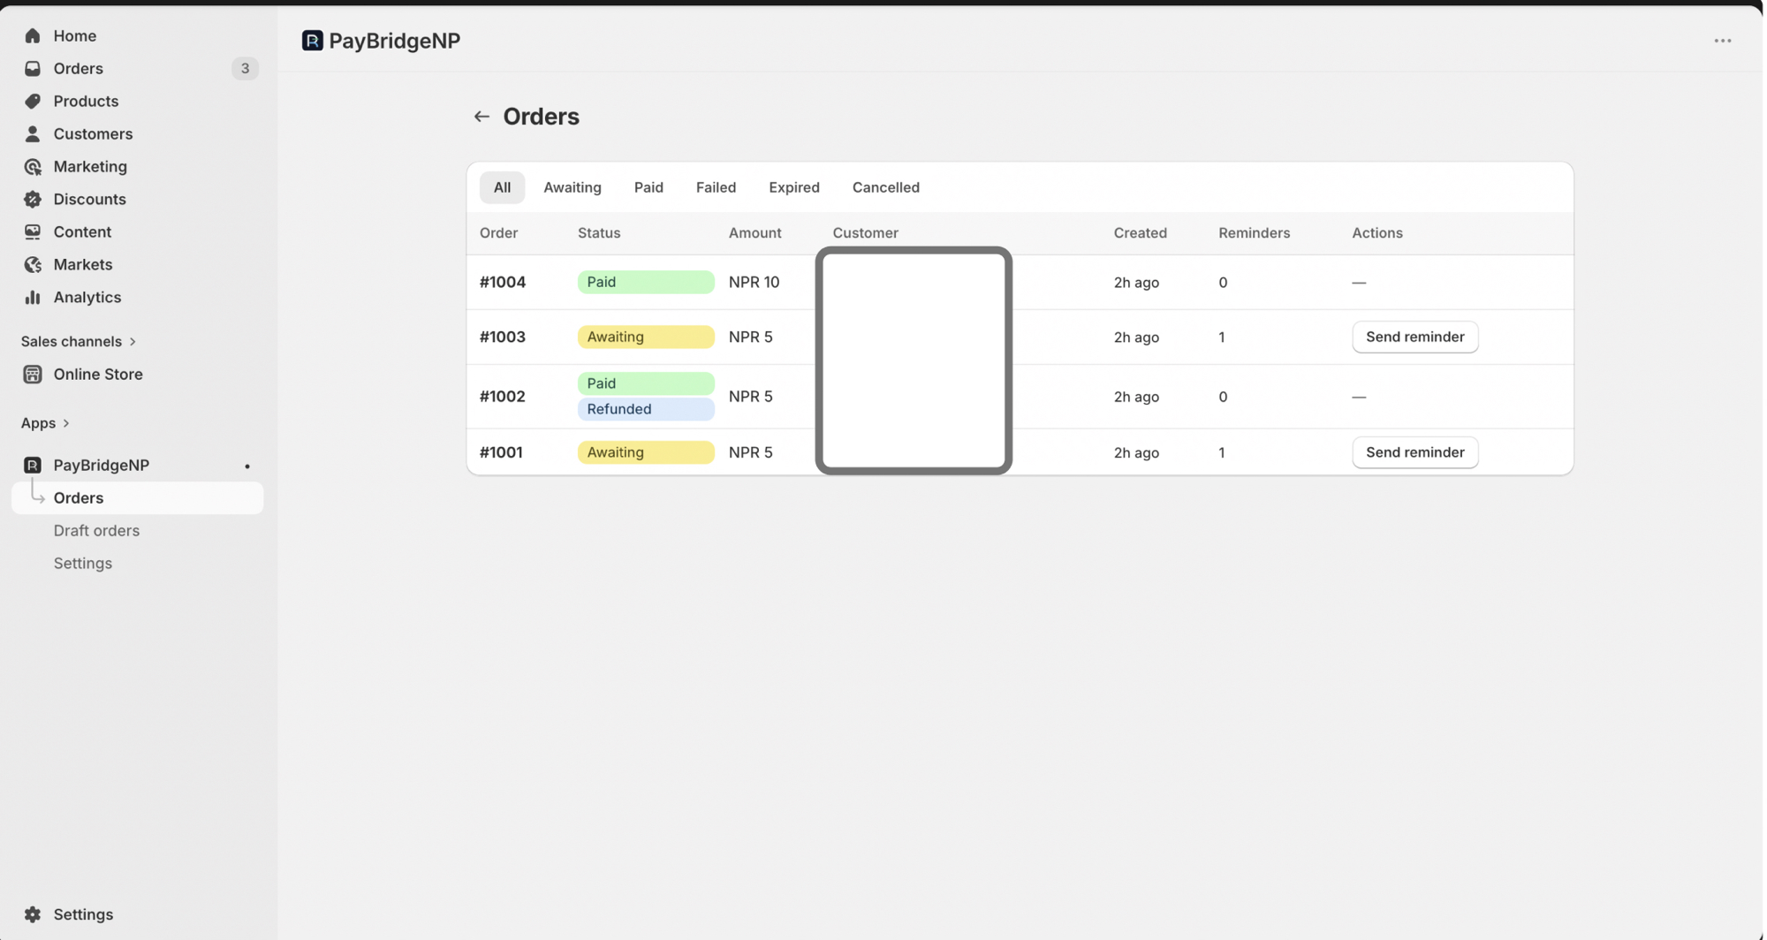Click the Settings gear icon at bottom

point(33,914)
